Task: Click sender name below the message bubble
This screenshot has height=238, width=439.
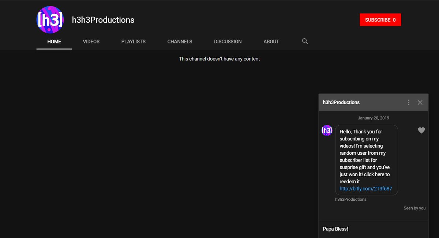Action: (x=351, y=199)
